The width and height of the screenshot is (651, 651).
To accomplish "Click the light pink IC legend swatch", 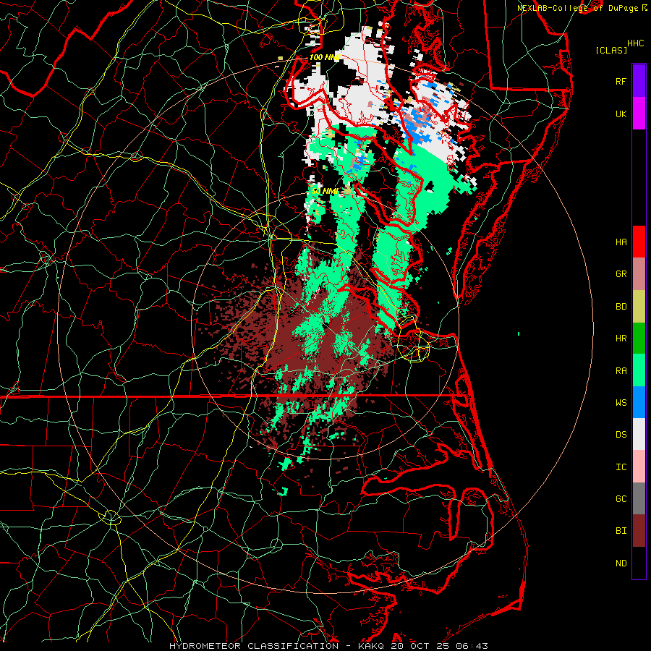I will (x=639, y=467).
